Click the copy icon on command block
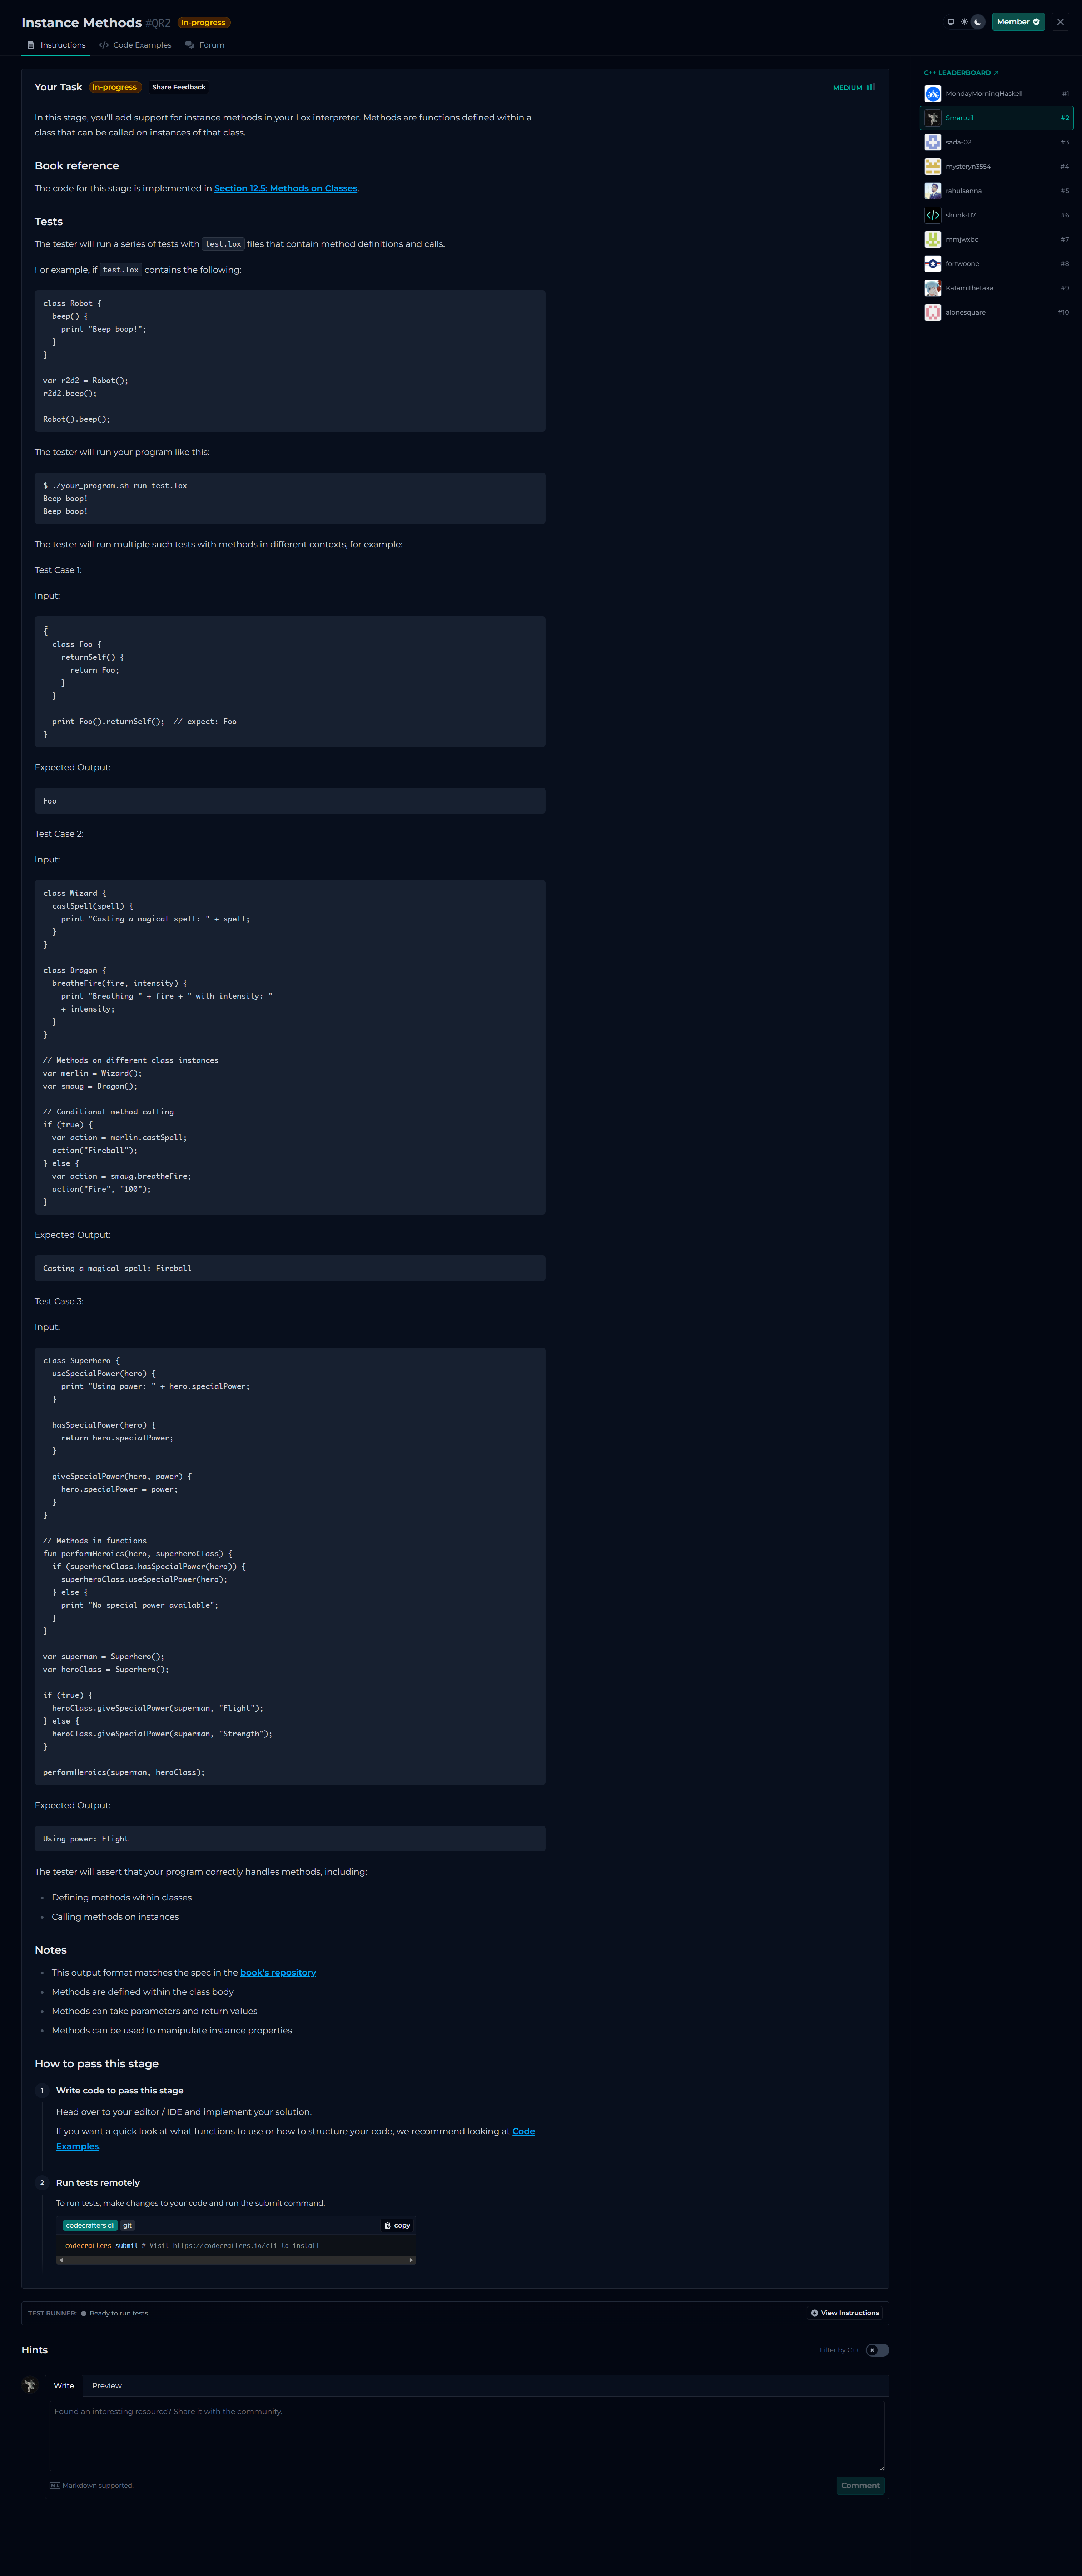This screenshot has height=2576, width=1082. 397,2225
